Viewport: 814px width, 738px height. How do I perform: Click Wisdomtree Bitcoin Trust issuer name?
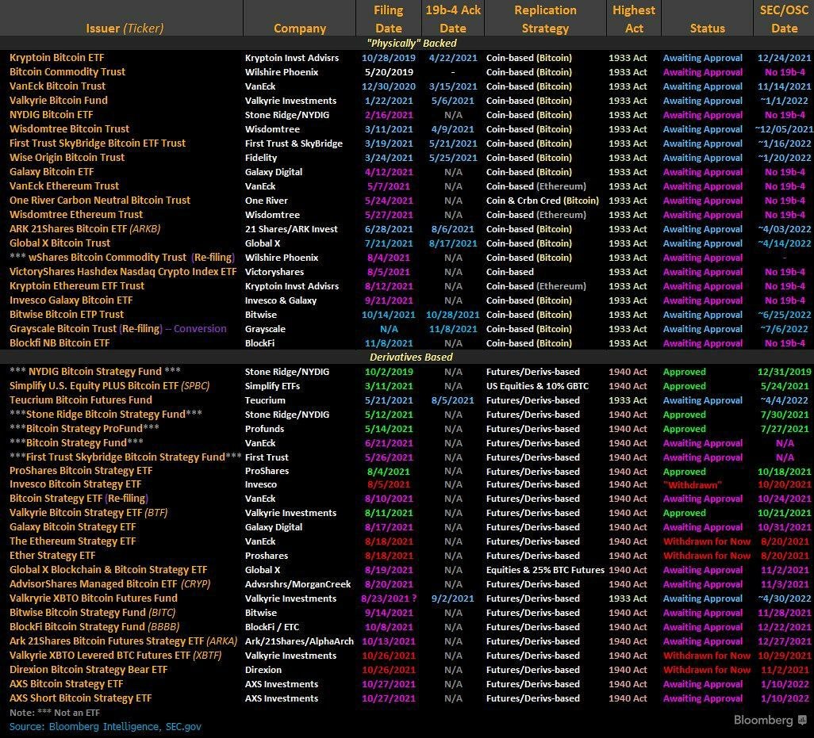(70, 128)
